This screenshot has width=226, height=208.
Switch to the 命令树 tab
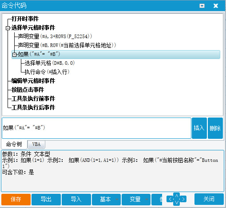[x=14, y=144]
